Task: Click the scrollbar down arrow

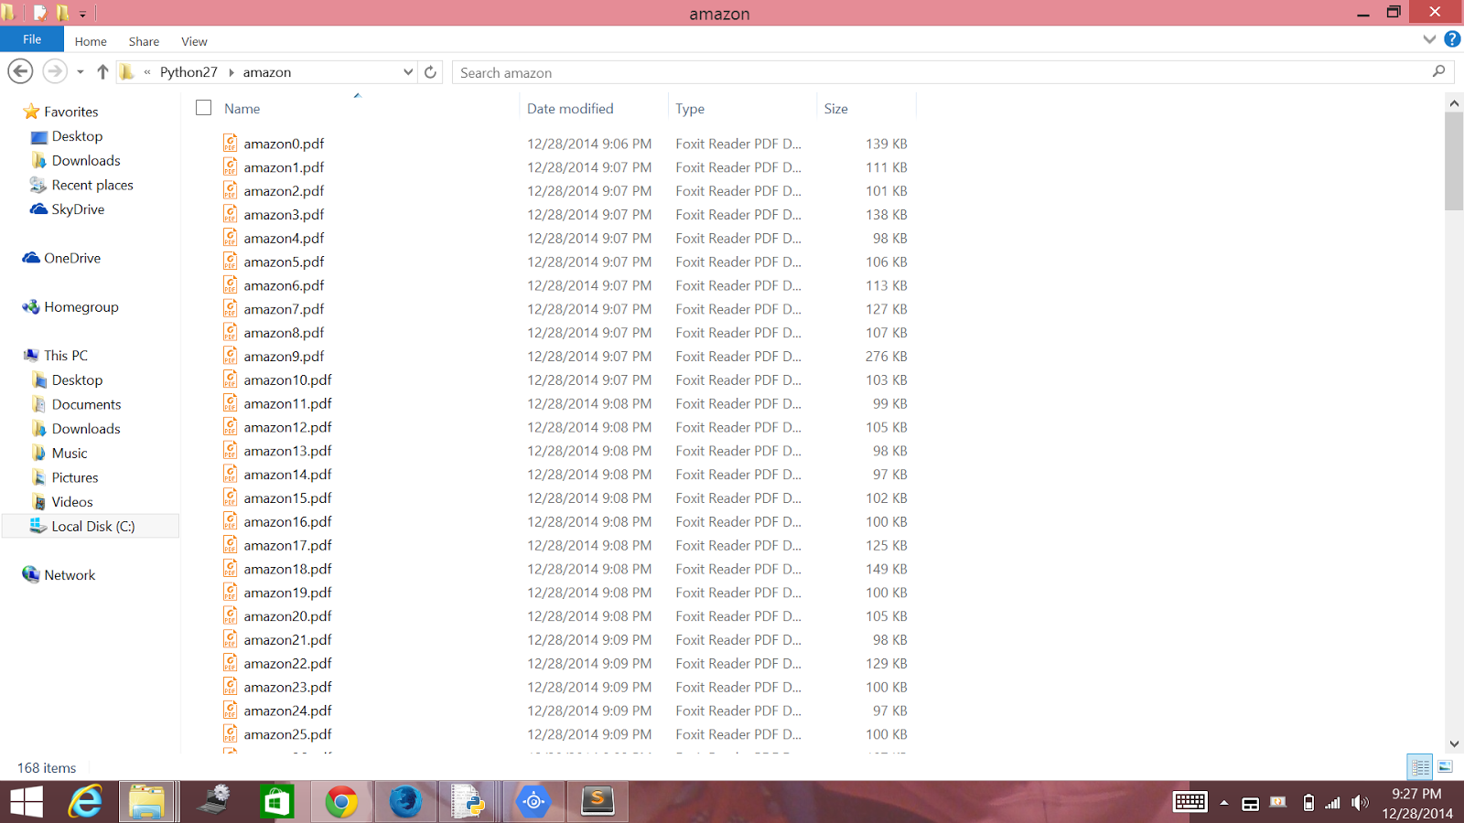Action: coord(1454,744)
